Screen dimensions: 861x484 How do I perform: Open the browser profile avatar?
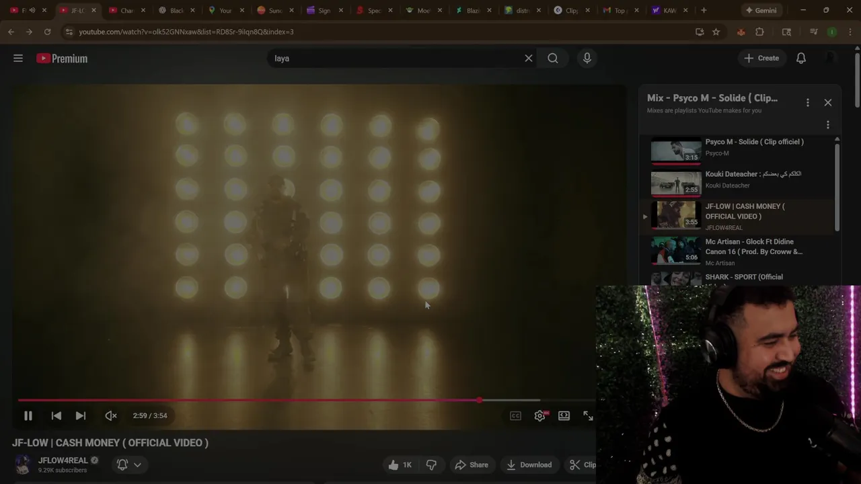coord(832,32)
